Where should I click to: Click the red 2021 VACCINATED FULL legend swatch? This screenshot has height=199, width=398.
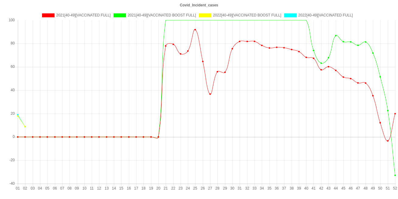48,15
